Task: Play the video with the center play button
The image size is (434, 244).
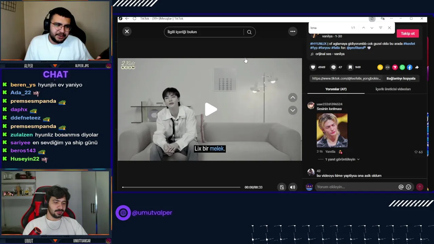Action: pos(211,109)
